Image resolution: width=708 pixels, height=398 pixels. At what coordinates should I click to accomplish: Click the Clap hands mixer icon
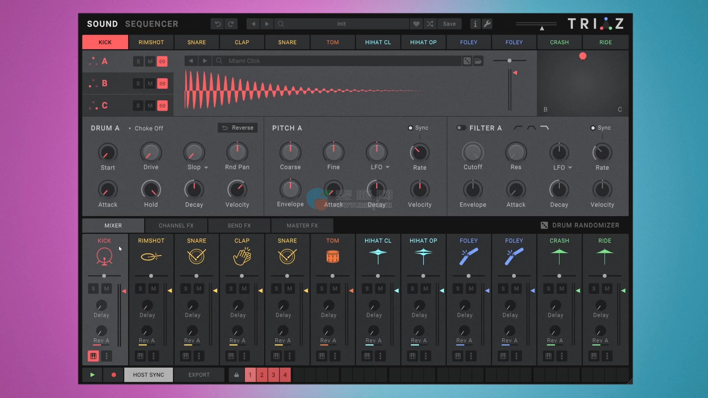point(242,256)
